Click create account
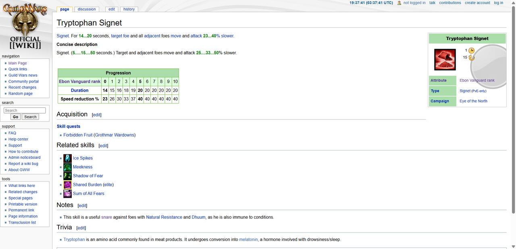The width and height of the screenshot is (516, 249). pos(477,3)
